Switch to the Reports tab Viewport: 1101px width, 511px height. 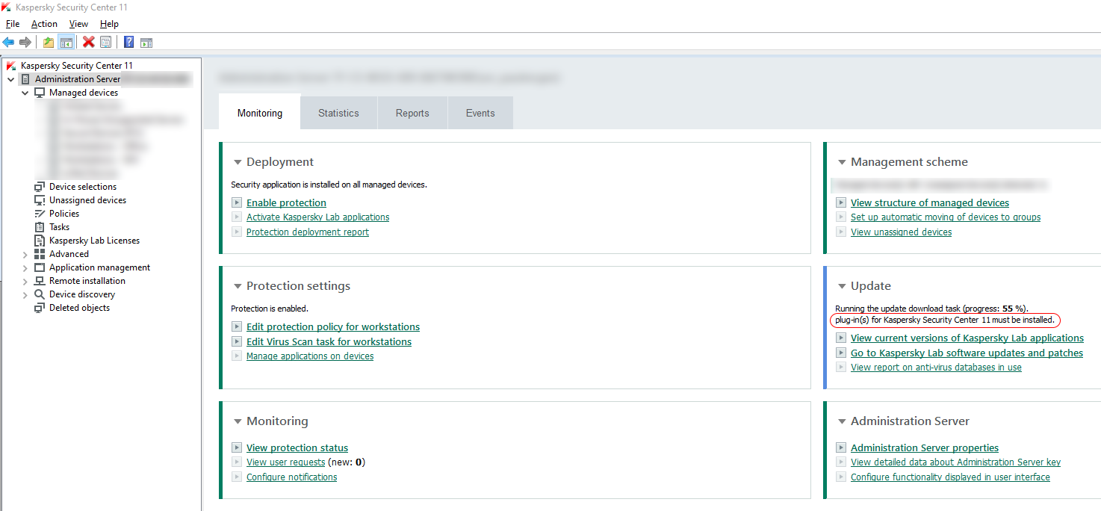click(x=412, y=114)
